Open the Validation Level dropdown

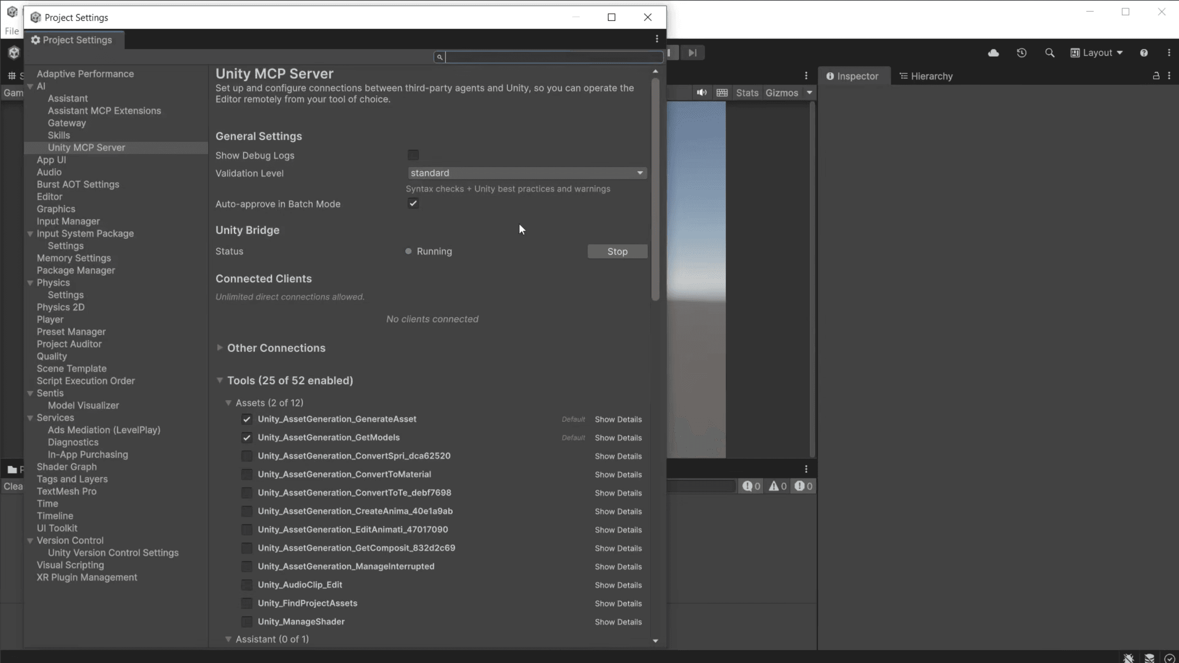pos(527,173)
